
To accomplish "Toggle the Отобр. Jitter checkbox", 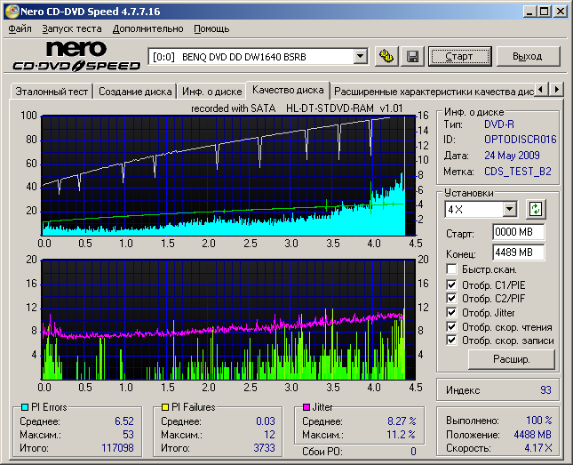I will pyautogui.click(x=452, y=312).
